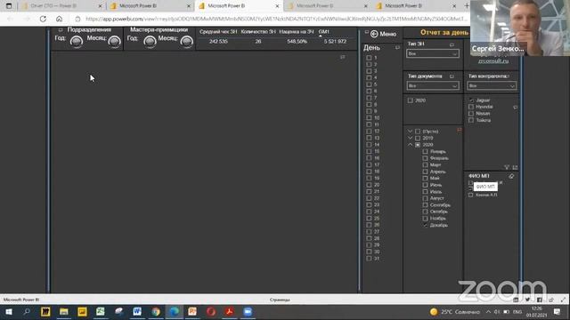The width and height of the screenshot is (570, 320).
Task: Click the comment icon beside Тип документа
Action: (452, 76)
